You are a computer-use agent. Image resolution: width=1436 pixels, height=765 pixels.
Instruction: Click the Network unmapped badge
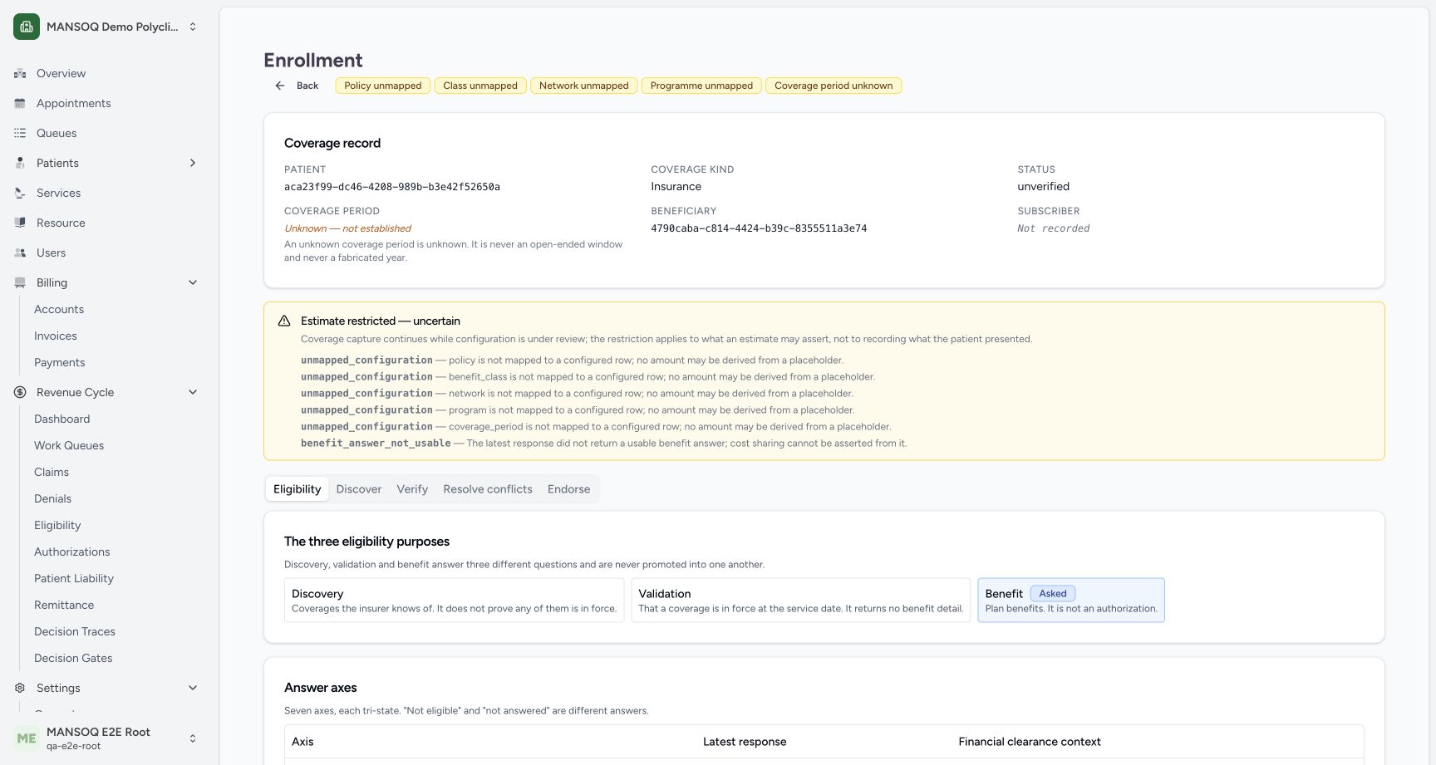point(584,86)
